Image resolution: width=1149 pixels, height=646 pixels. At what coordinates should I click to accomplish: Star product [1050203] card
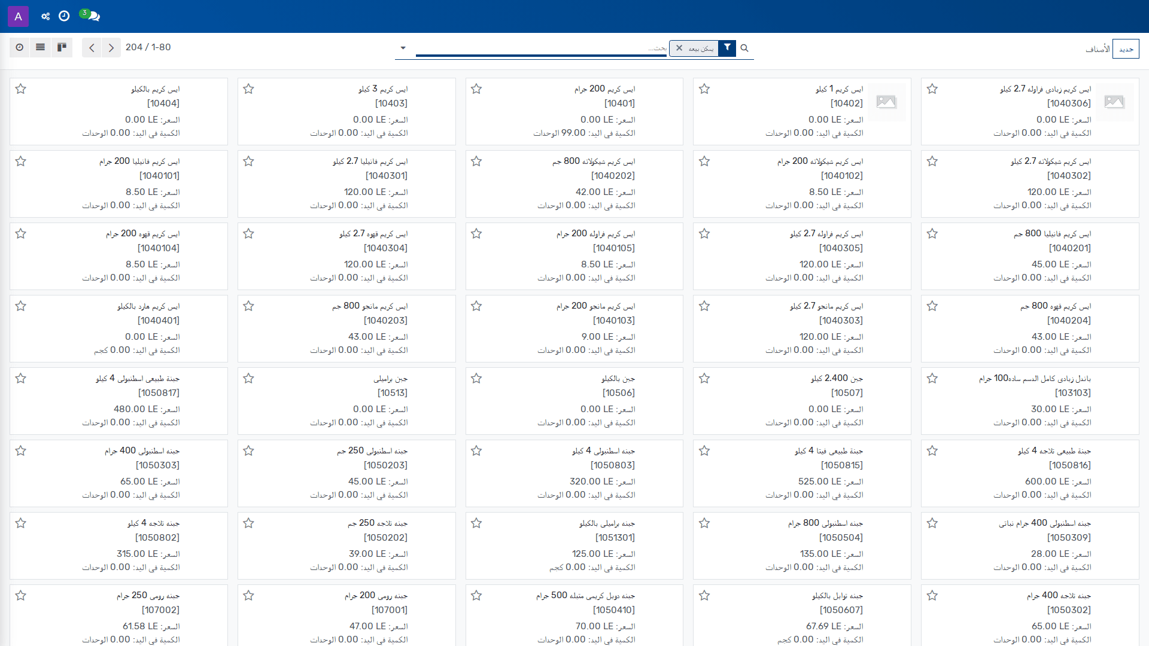click(x=249, y=451)
